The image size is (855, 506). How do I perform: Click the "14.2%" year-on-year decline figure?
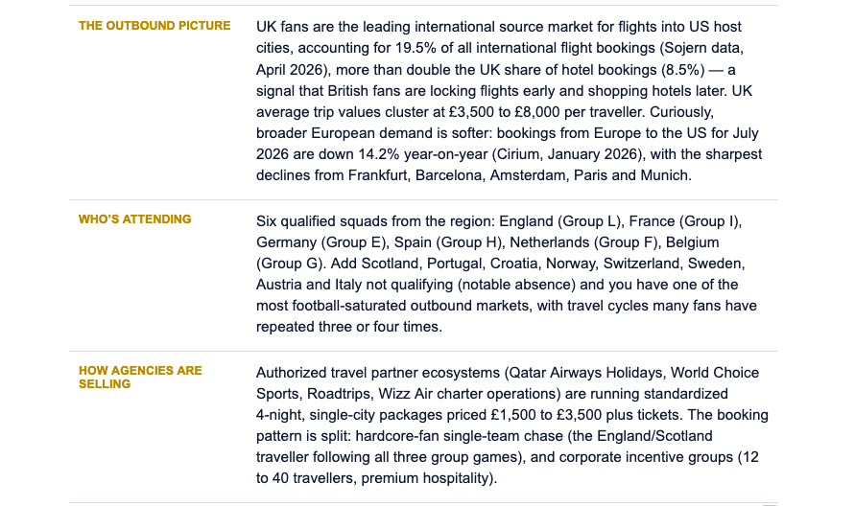378,154
